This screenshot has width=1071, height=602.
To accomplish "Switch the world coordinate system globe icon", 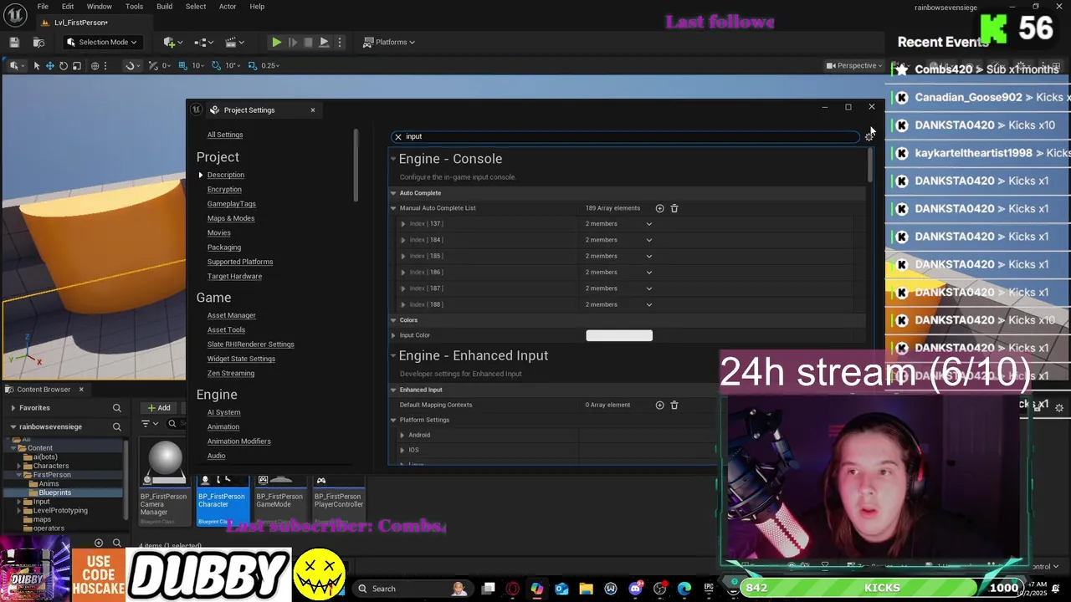I will pyautogui.click(x=95, y=65).
